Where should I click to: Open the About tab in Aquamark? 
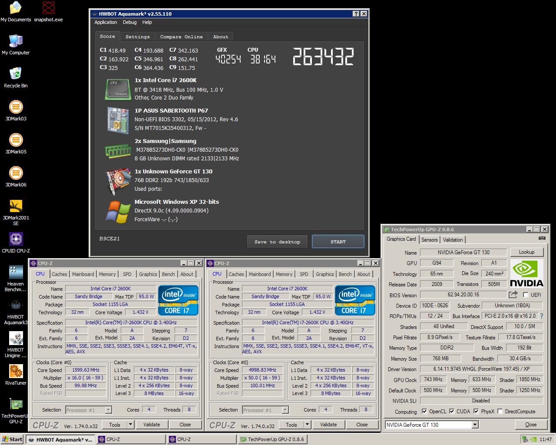[221, 37]
